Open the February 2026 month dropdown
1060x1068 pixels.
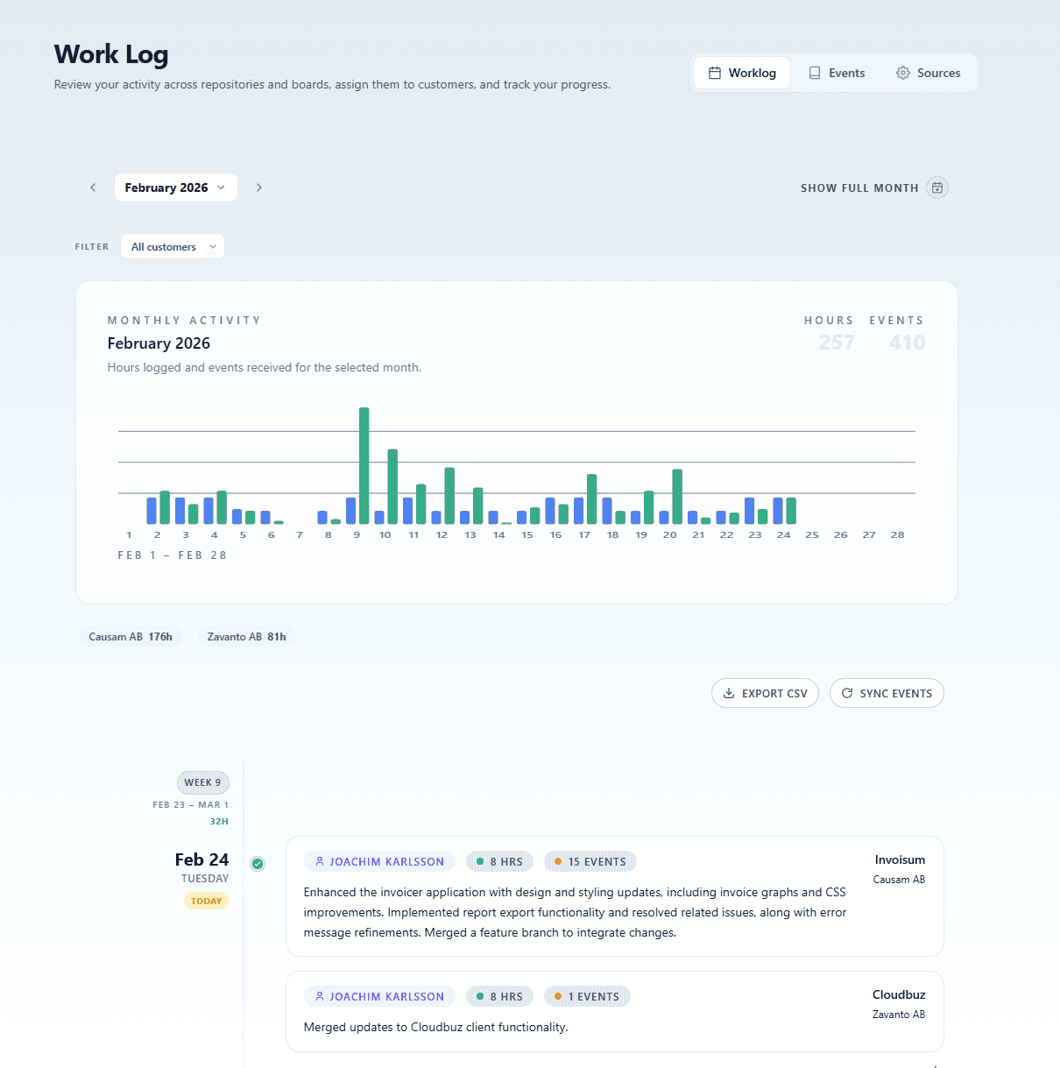tap(175, 187)
